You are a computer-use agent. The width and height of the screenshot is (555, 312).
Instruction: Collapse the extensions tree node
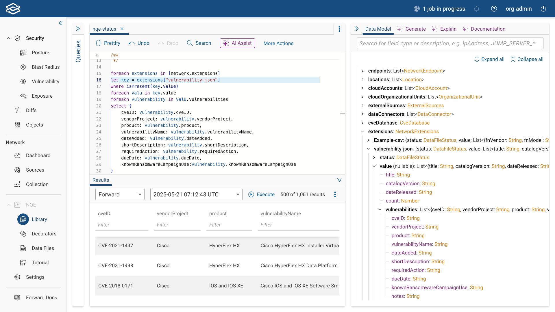362,131
